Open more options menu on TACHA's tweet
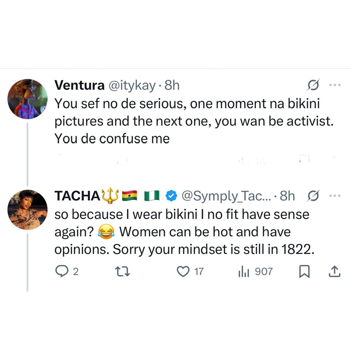Screen dimensions: 350x350 tap(335, 195)
